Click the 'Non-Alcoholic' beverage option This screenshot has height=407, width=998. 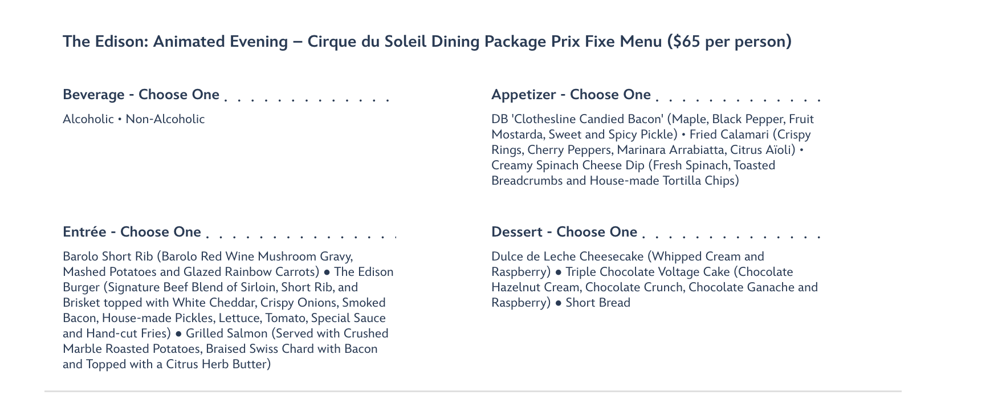(165, 119)
